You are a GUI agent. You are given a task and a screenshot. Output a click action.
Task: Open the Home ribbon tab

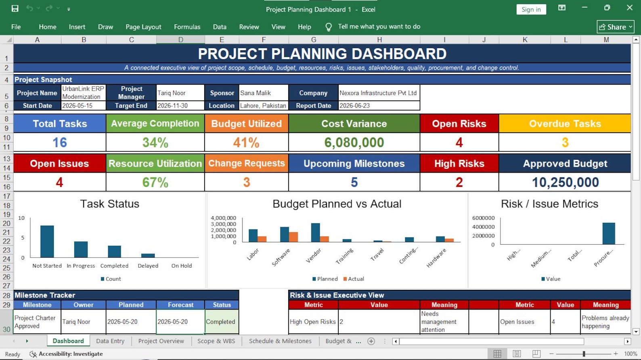(x=48, y=27)
